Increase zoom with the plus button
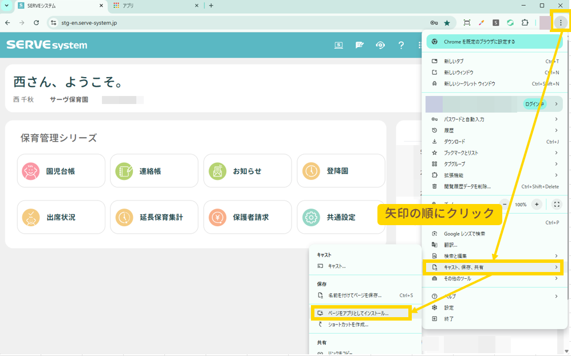571x356 pixels. (537, 204)
